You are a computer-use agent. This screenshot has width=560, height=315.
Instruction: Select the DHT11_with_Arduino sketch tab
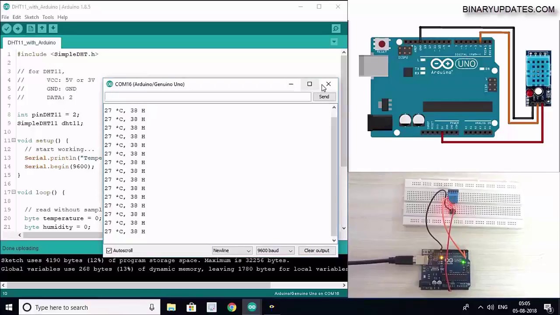pos(31,42)
